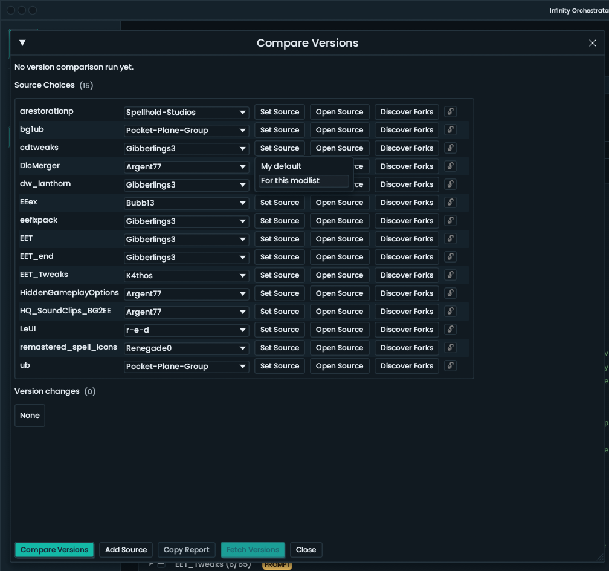Click the Compare Versions button
The height and width of the screenshot is (571, 609).
point(54,550)
